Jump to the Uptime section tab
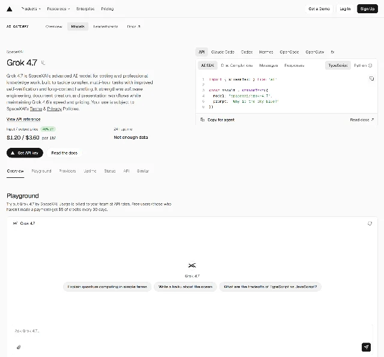 pos(90,171)
